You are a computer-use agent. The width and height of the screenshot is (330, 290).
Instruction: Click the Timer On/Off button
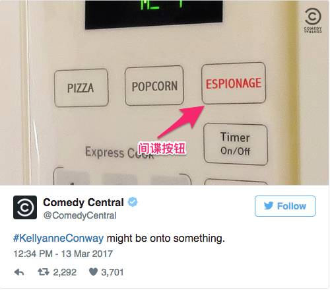click(236, 144)
